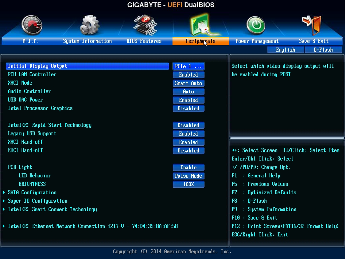Click the American Megatrends copyright text
345x259 pixels.
tap(172, 252)
